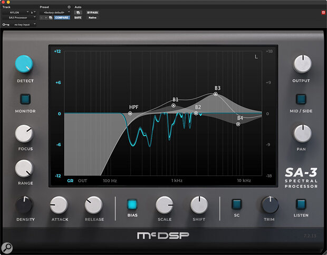Expand the no key input dropdown

24,24
